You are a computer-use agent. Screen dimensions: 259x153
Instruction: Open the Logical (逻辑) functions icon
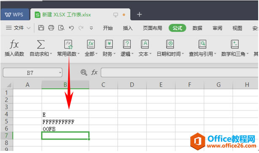point(127,44)
